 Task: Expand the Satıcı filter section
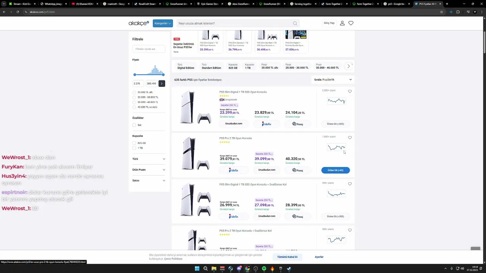tap(149, 180)
